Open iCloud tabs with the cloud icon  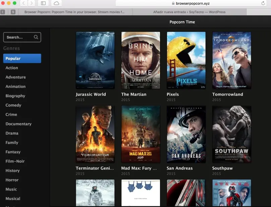[56, 3]
